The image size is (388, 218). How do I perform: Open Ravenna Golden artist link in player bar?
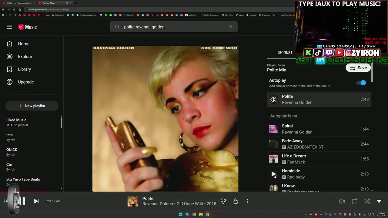[x=158, y=204]
